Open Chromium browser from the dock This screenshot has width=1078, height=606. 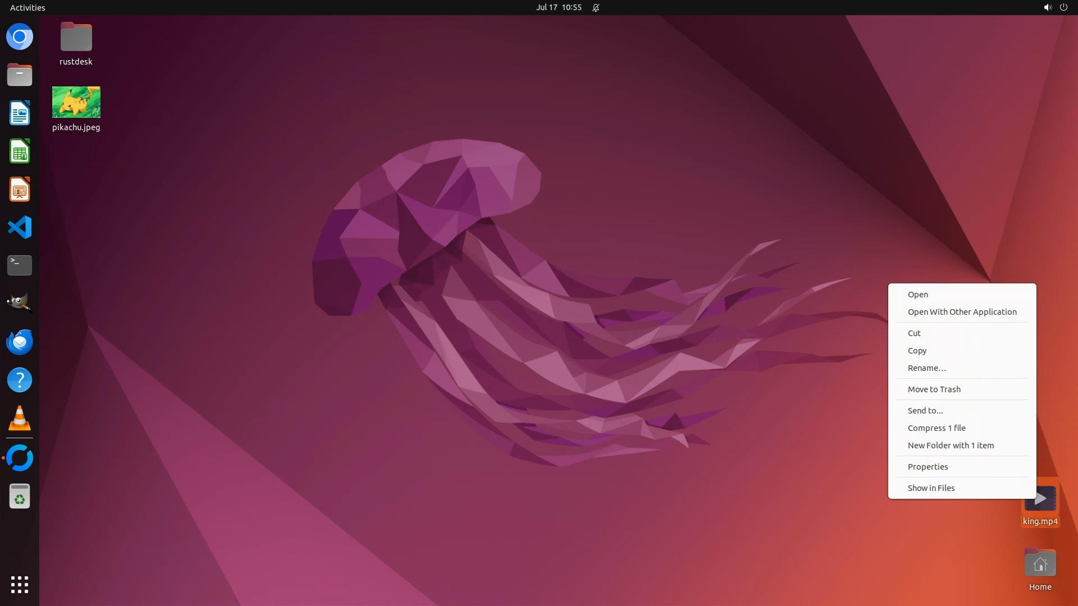(20, 37)
